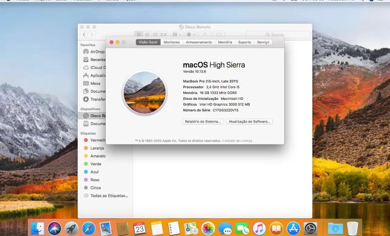This screenshot has width=390, height=236.
Task: Switch Finder to Cover Flow view
Action: click(x=163, y=34)
